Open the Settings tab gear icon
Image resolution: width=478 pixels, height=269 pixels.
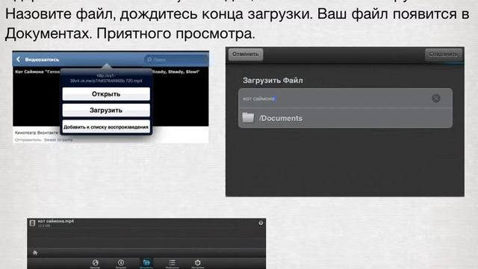click(x=197, y=263)
